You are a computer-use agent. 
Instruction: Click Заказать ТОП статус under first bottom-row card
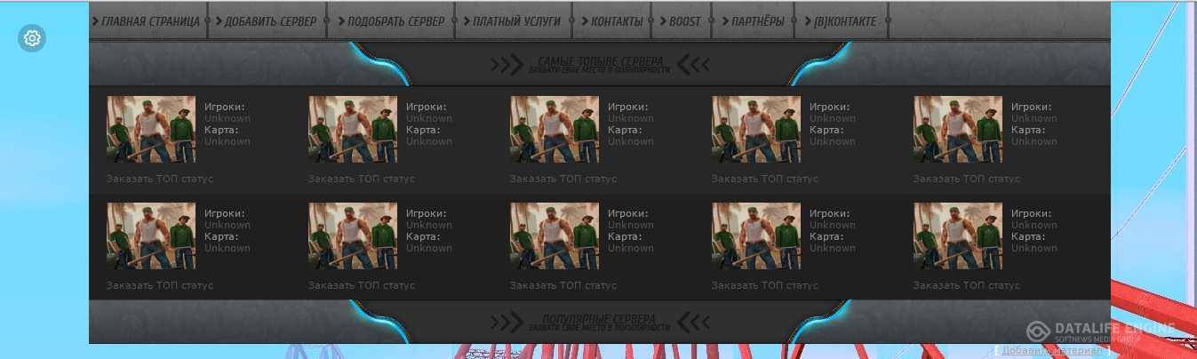[x=160, y=285]
